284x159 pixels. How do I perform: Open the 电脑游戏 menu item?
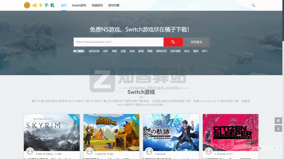[97, 5]
